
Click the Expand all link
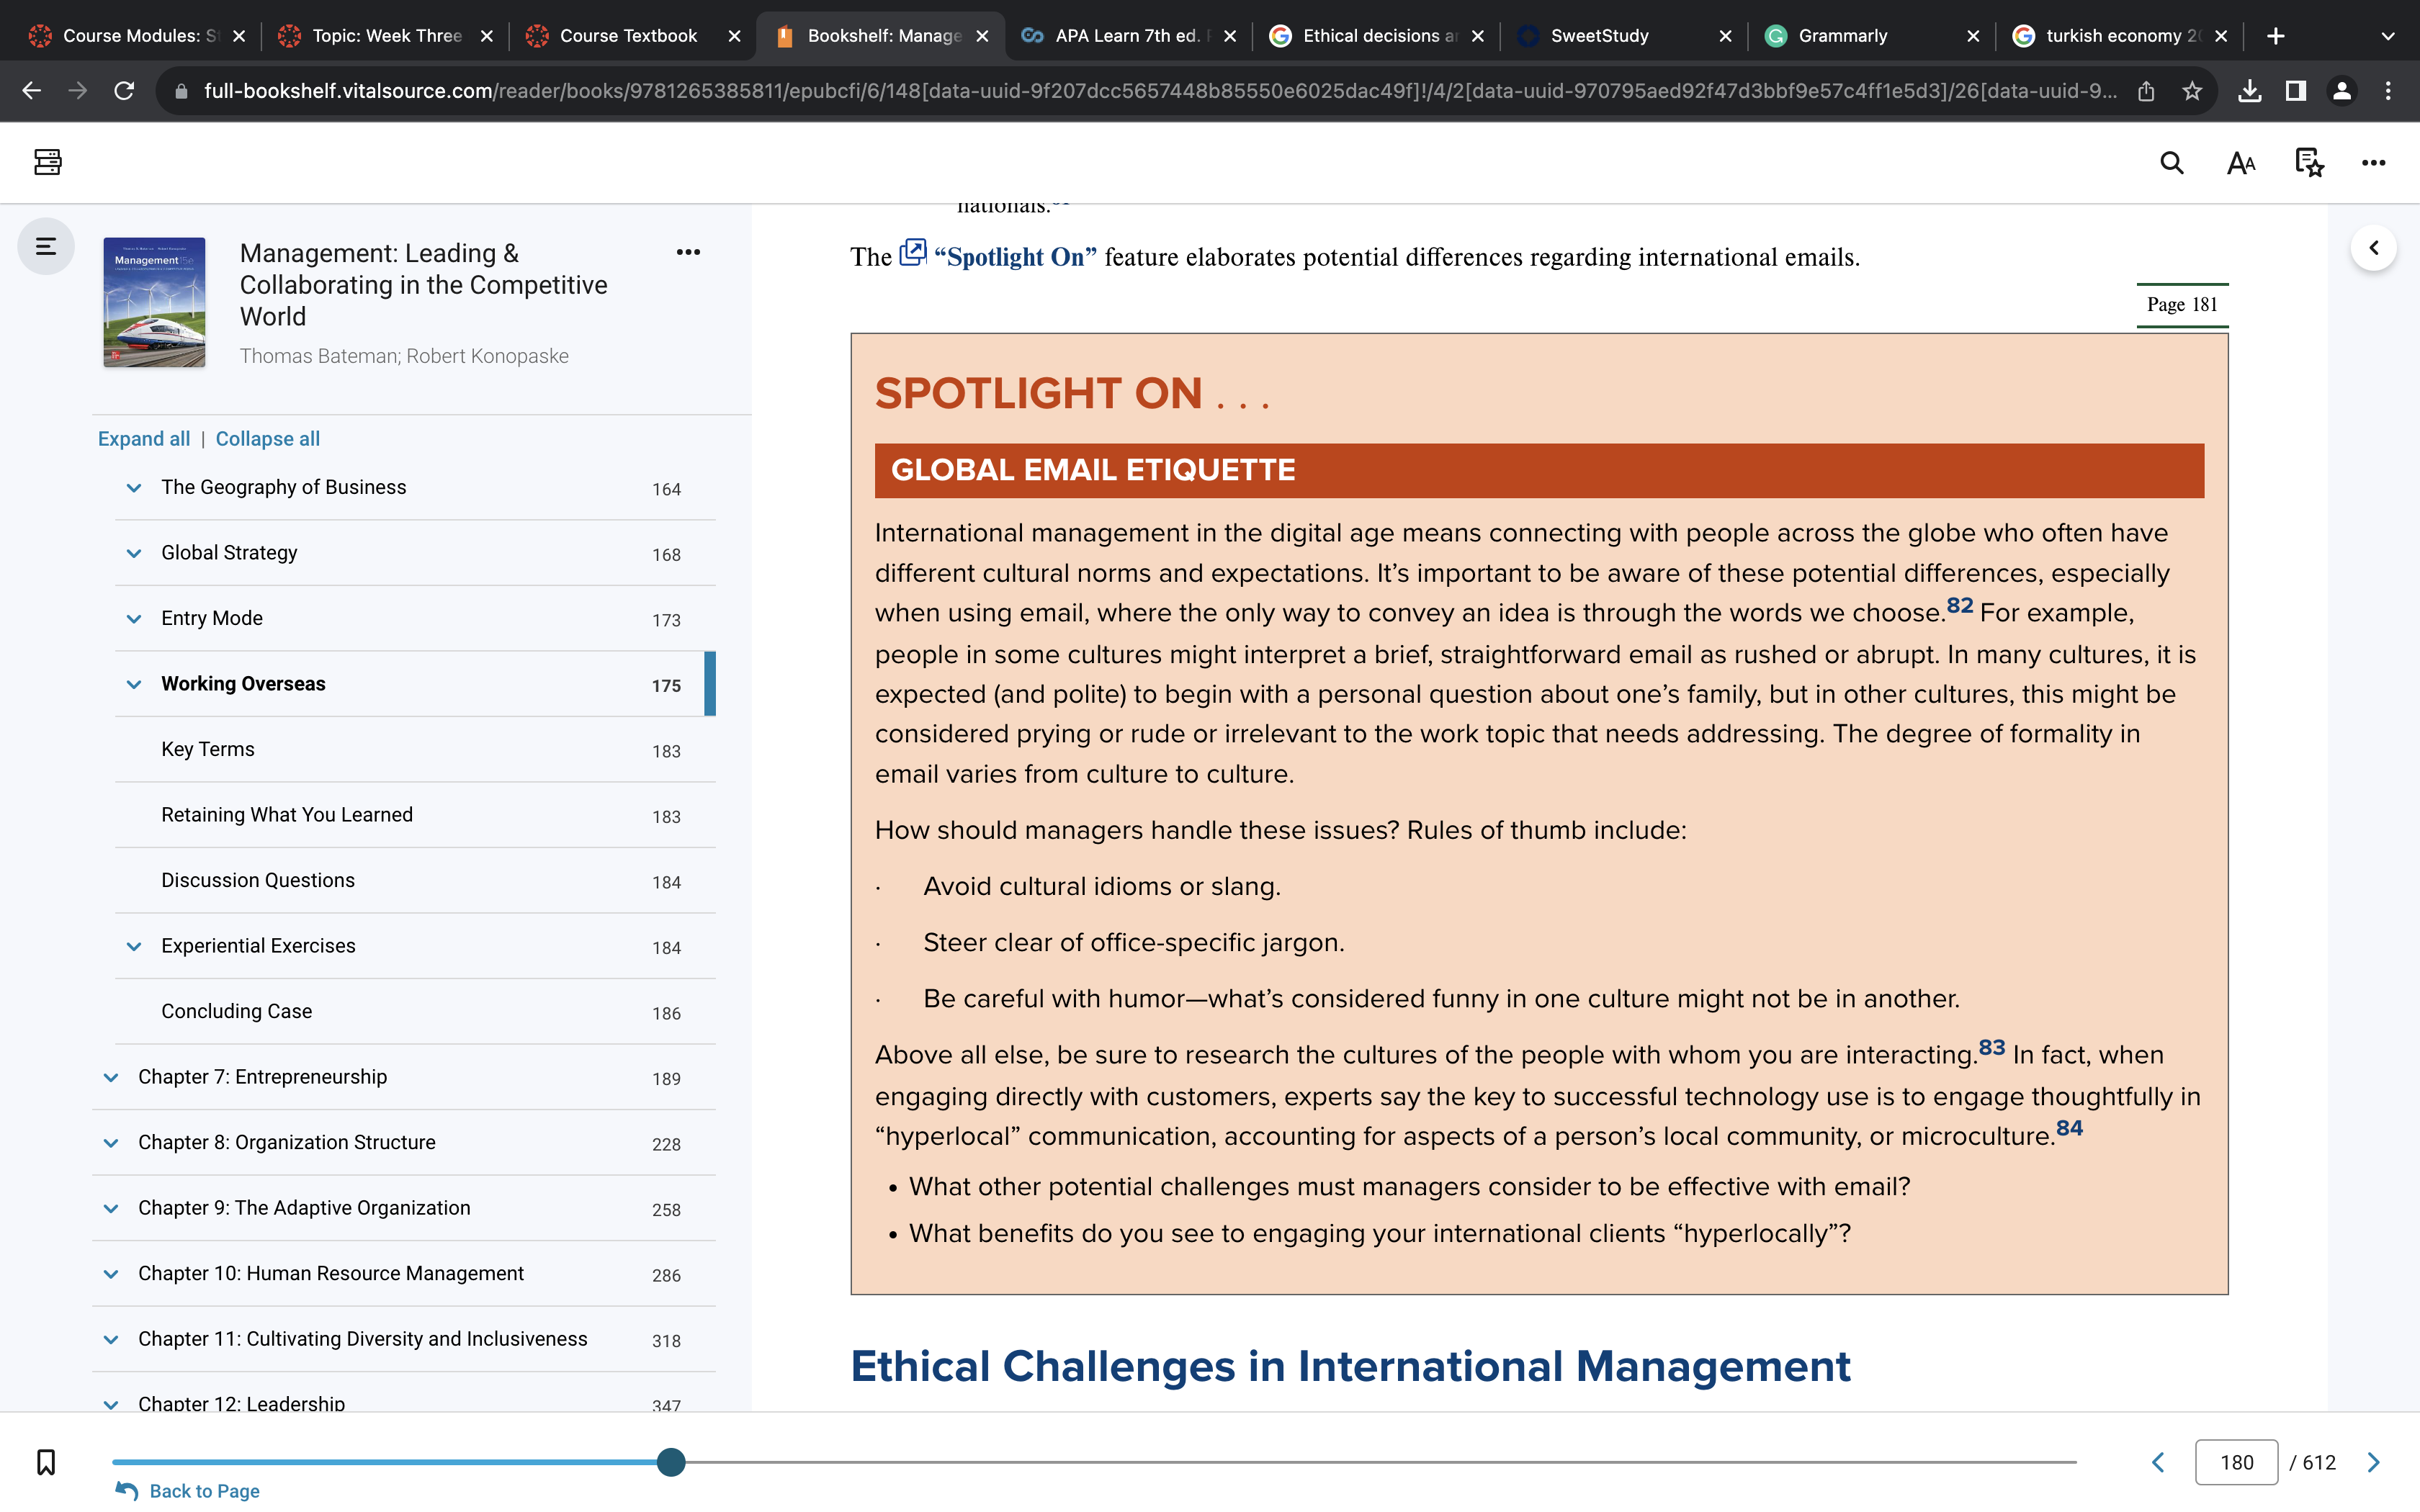(144, 439)
